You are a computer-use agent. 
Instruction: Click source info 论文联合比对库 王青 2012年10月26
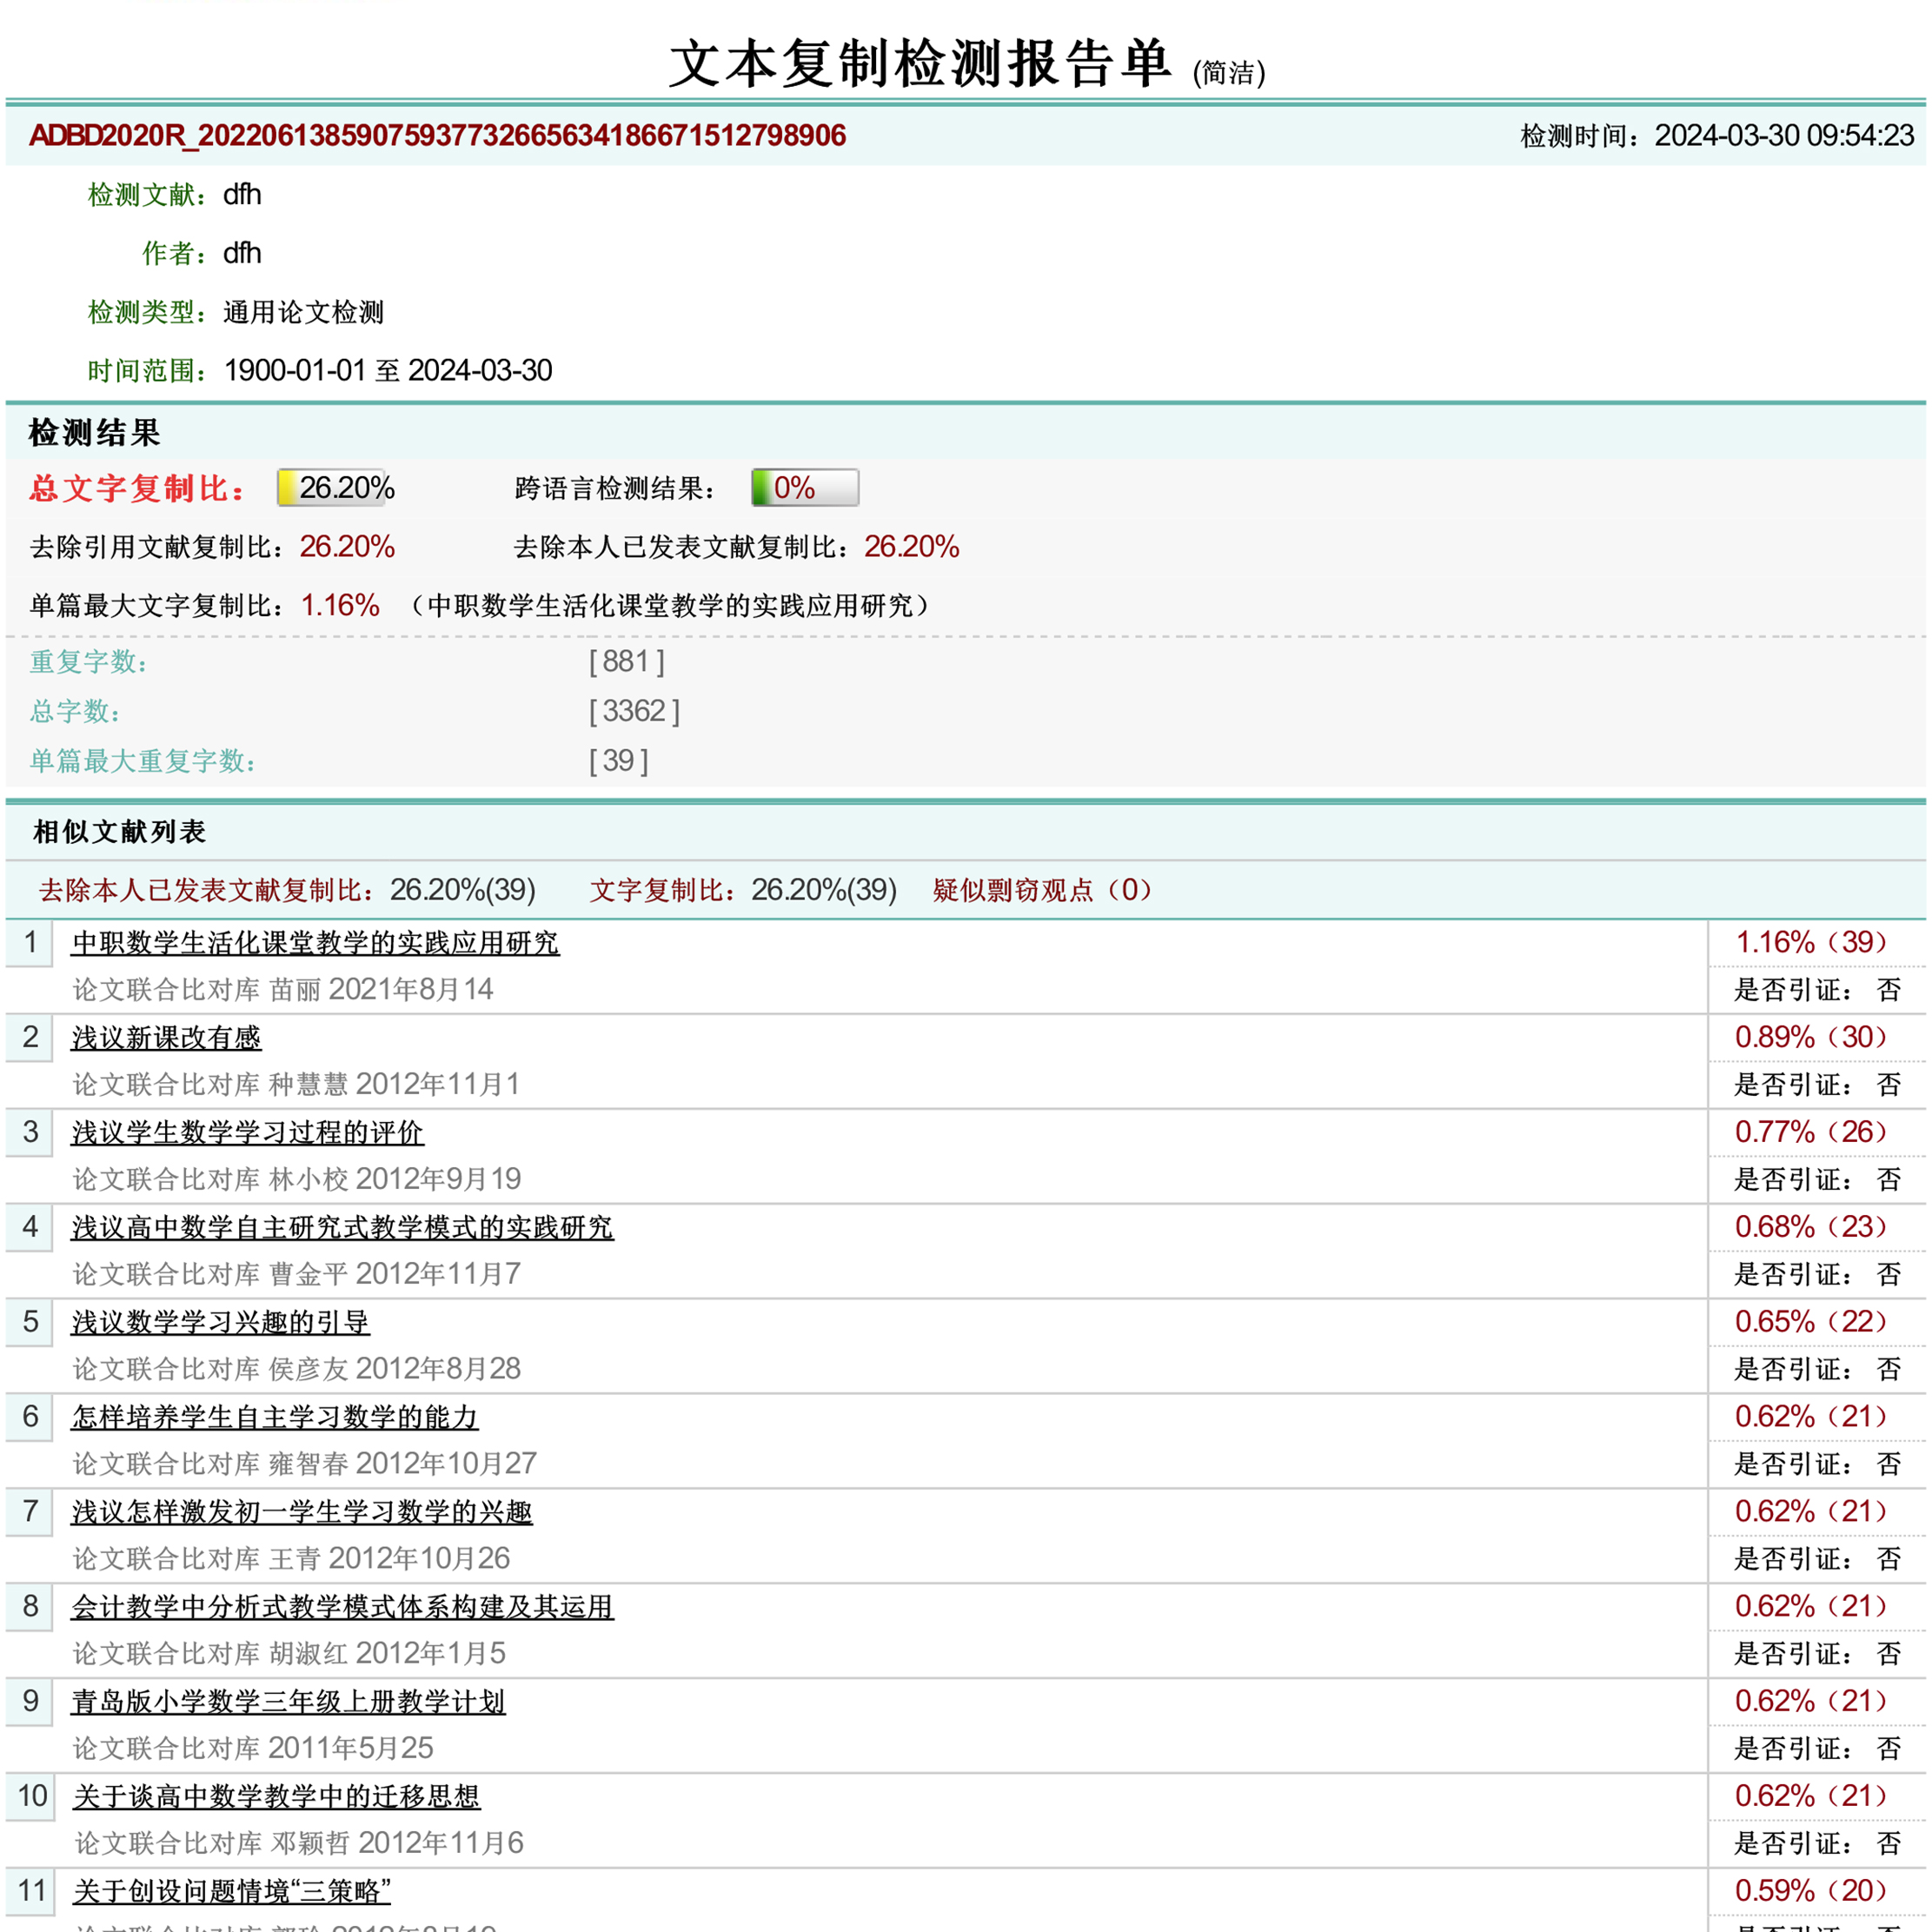tap(291, 1560)
